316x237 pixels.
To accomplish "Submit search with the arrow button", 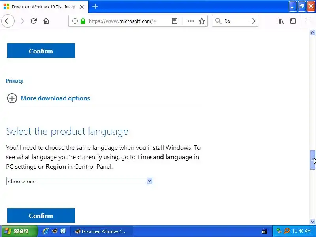I will (252, 21).
